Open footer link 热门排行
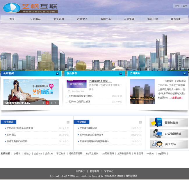Image resolution: width=189 pixels, height=180 pixels. coord(80,171)
